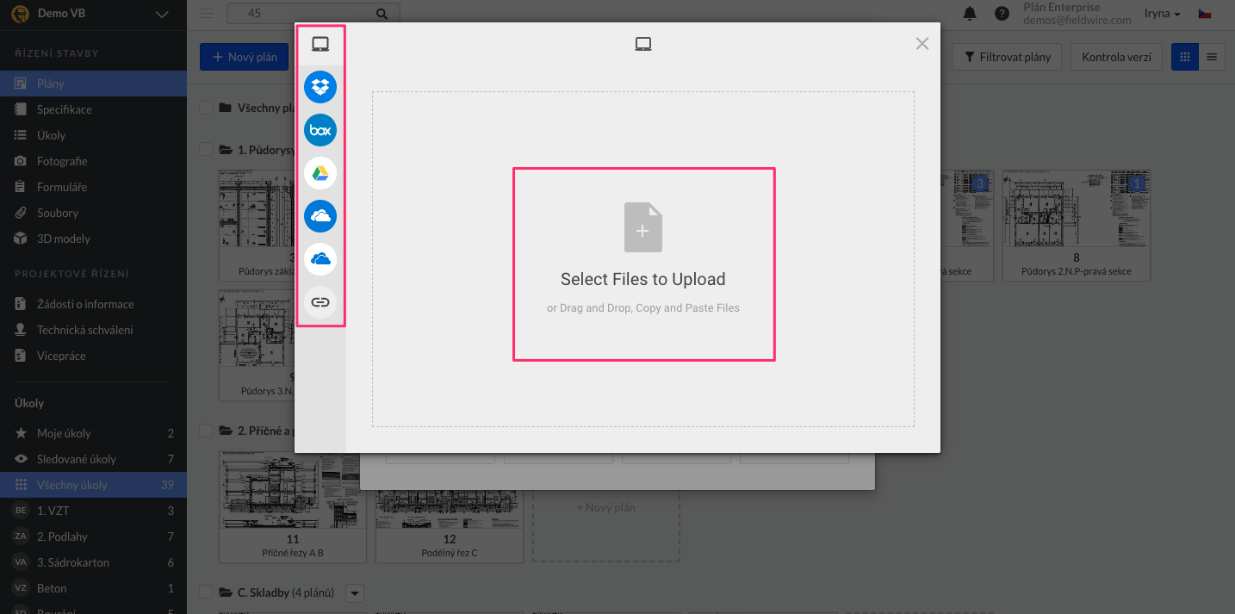Open the Iryna user menu
This screenshot has height=614, width=1235.
(x=1162, y=14)
